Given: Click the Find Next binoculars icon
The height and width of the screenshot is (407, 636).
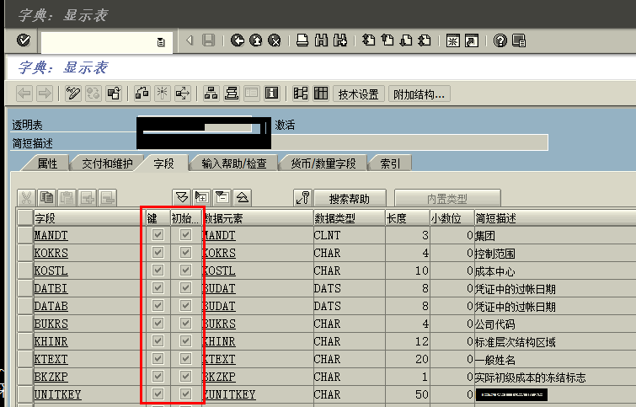Looking at the screenshot, I should (x=340, y=40).
